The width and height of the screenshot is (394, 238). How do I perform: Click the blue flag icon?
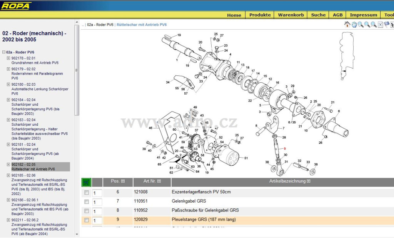pos(387,25)
